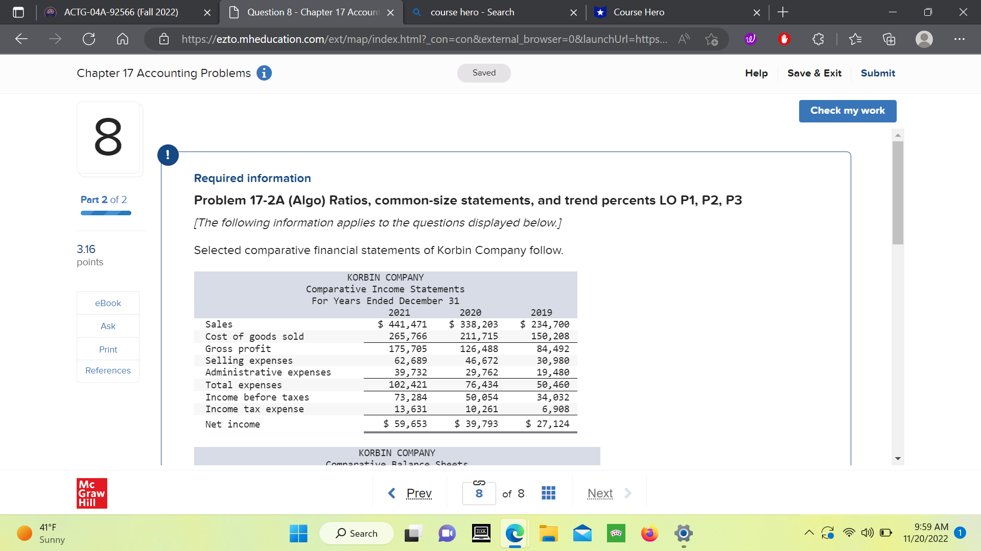The image size is (981, 551).
Task: Open the browser extensions puzzle icon
Action: click(818, 39)
